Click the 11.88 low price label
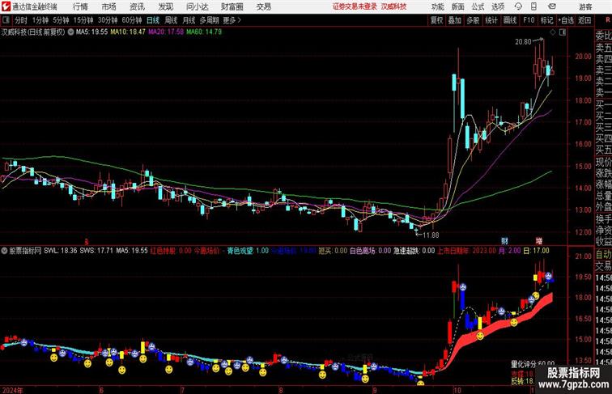 click(431, 235)
